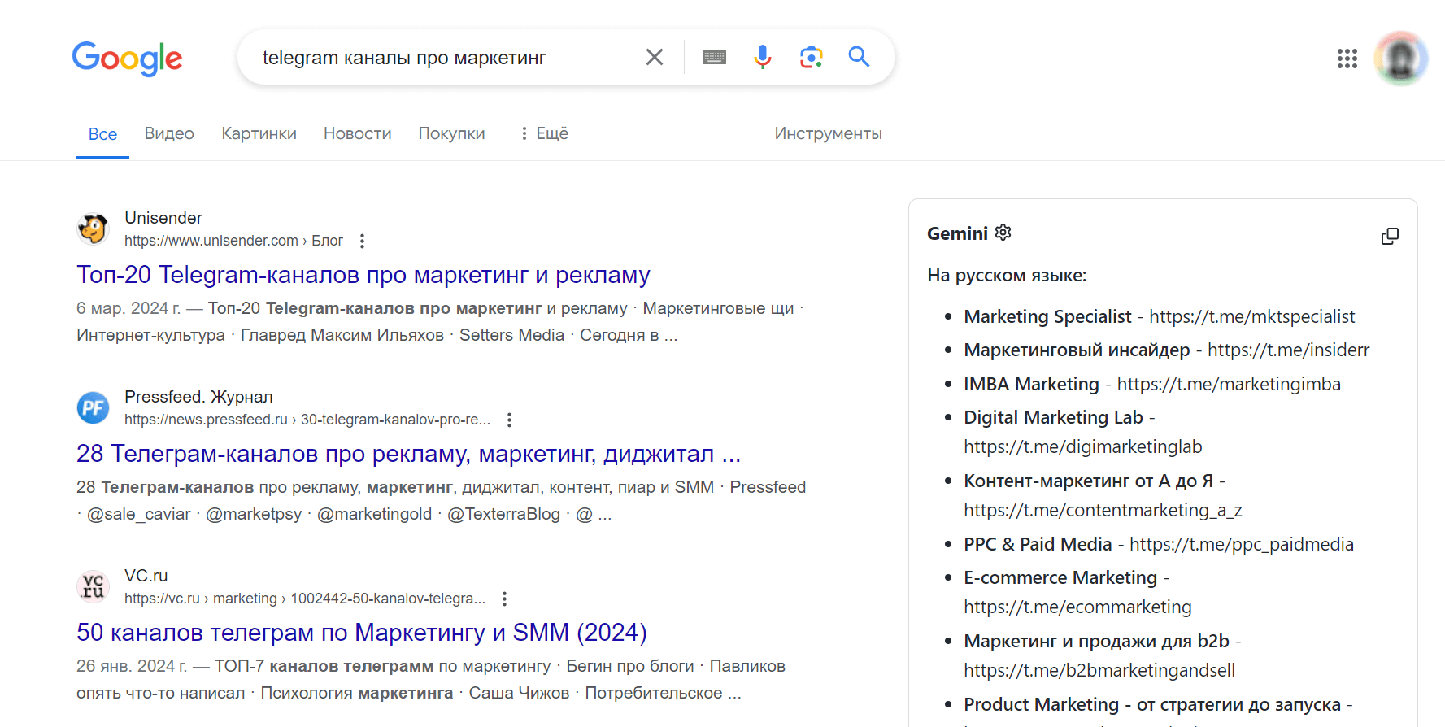
Task: Open the options menu for Unisender result
Action: coord(363,242)
